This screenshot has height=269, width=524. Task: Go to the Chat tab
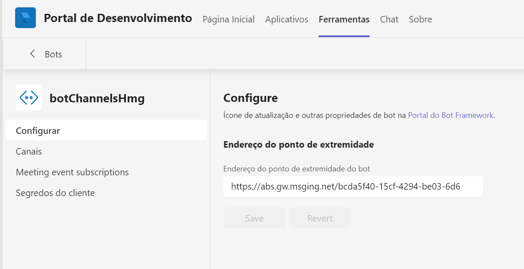[389, 19]
